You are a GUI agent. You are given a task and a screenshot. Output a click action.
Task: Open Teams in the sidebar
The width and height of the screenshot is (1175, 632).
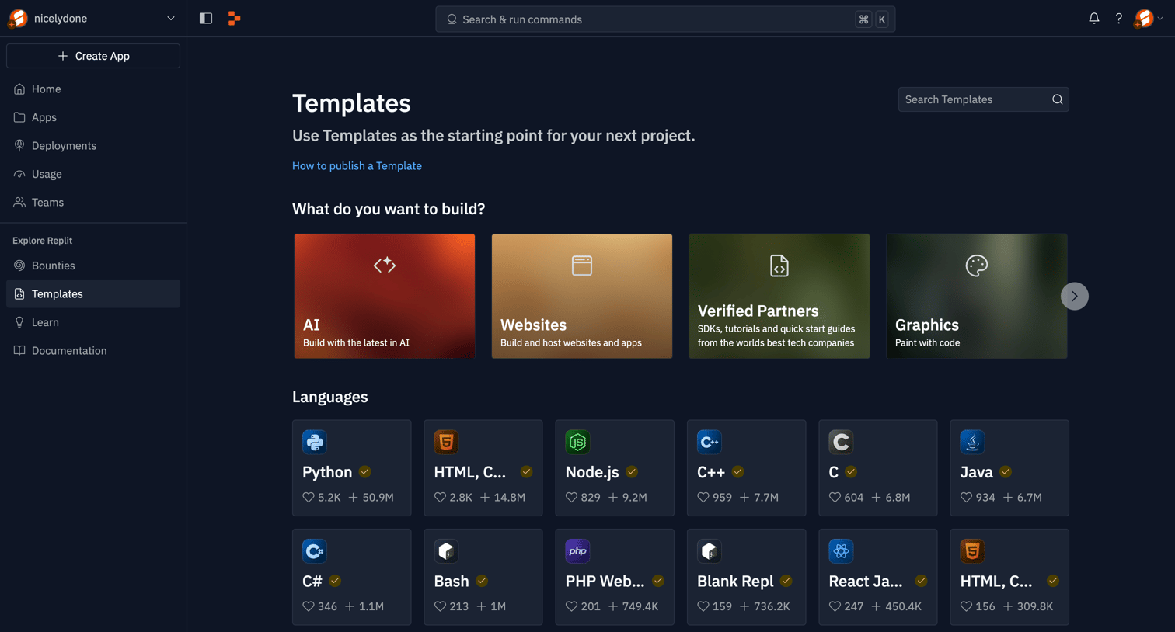[x=93, y=202]
